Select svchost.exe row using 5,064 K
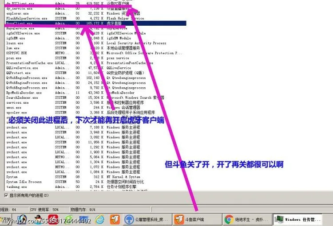 pyautogui.click(x=95, y=157)
